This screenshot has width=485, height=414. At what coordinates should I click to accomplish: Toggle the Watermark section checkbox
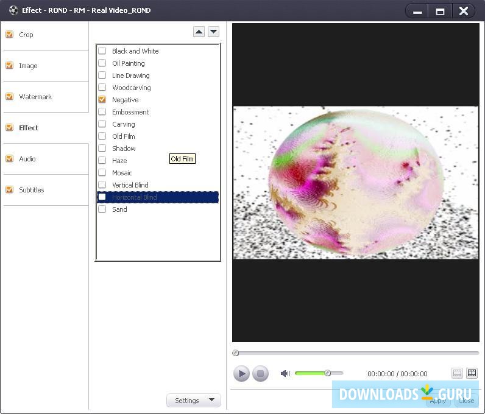pyautogui.click(x=9, y=97)
